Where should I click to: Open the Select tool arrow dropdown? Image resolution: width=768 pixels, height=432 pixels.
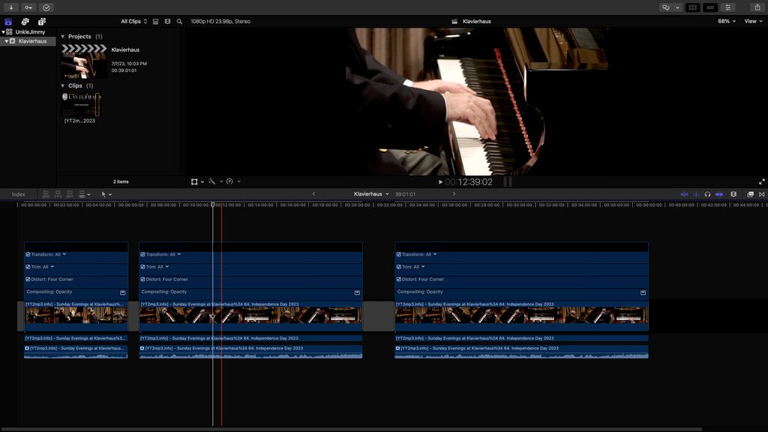tap(106, 194)
